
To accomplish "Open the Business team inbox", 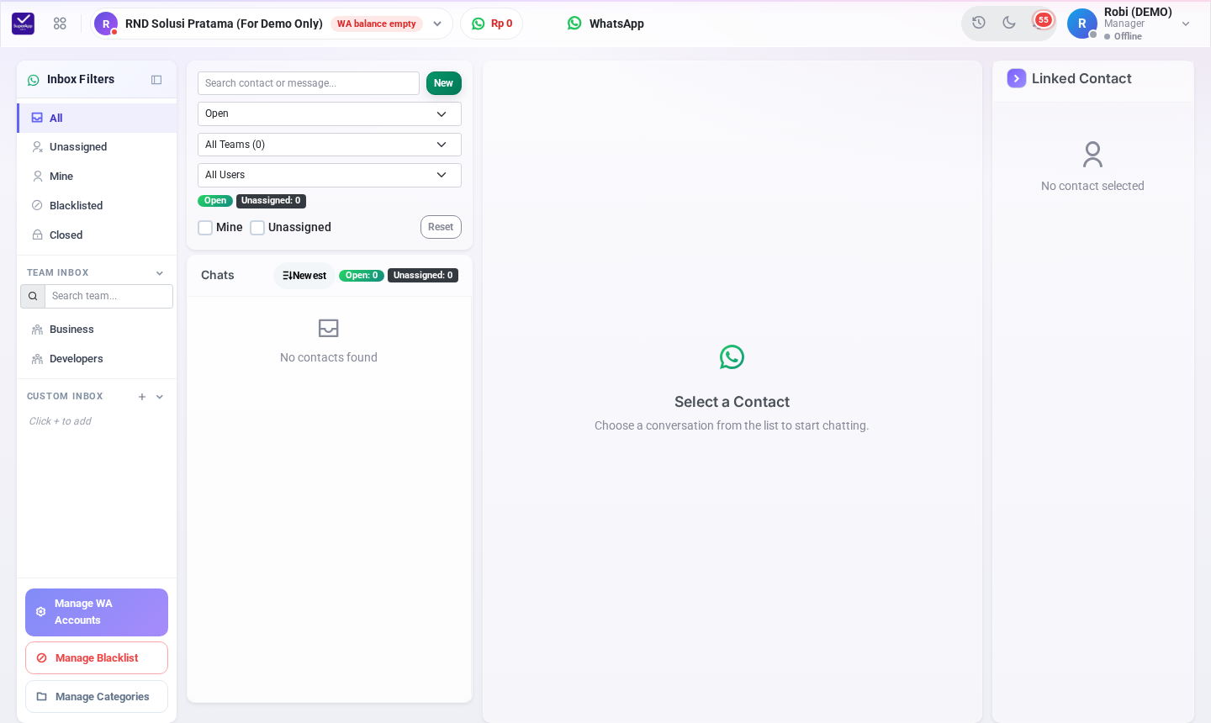I will (x=97, y=330).
